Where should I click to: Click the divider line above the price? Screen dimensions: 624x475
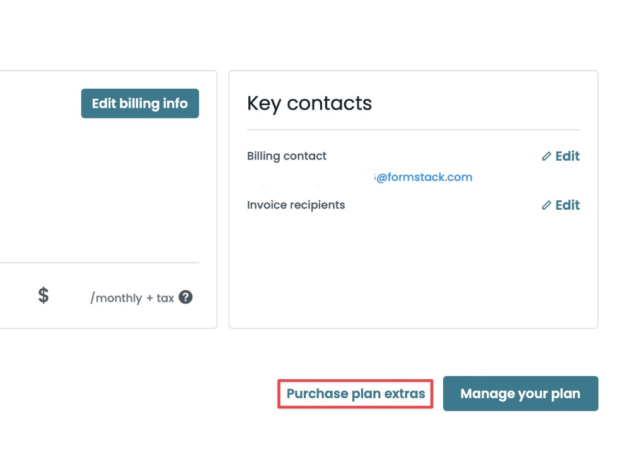[x=101, y=263]
